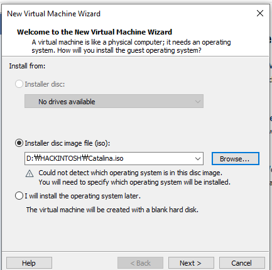Close the wizard window with X

click(x=260, y=13)
